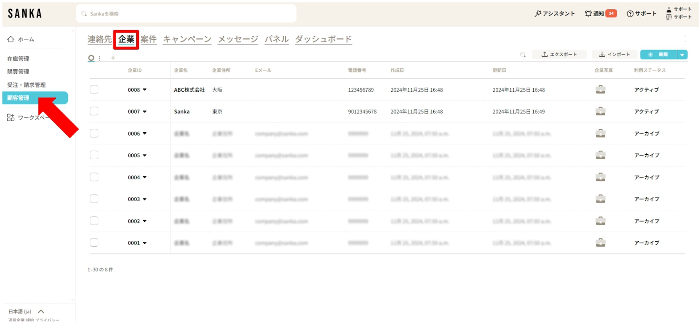Expand the dropdown arrow for ID 0007
The width and height of the screenshot is (699, 325).
pyautogui.click(x=145, y=111)
